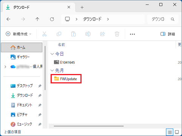Image resolution: width=182 pixels, height=136 pixels.
Task: Collapse the 今日 group
Action: (x=52, y=54)
